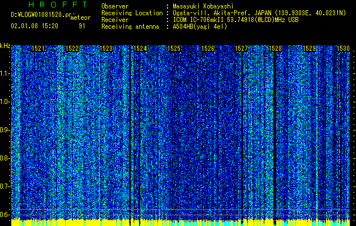Click the 0.7 kHz axis tick label
Screen dimensions: 356x226
tap(5, 186)
